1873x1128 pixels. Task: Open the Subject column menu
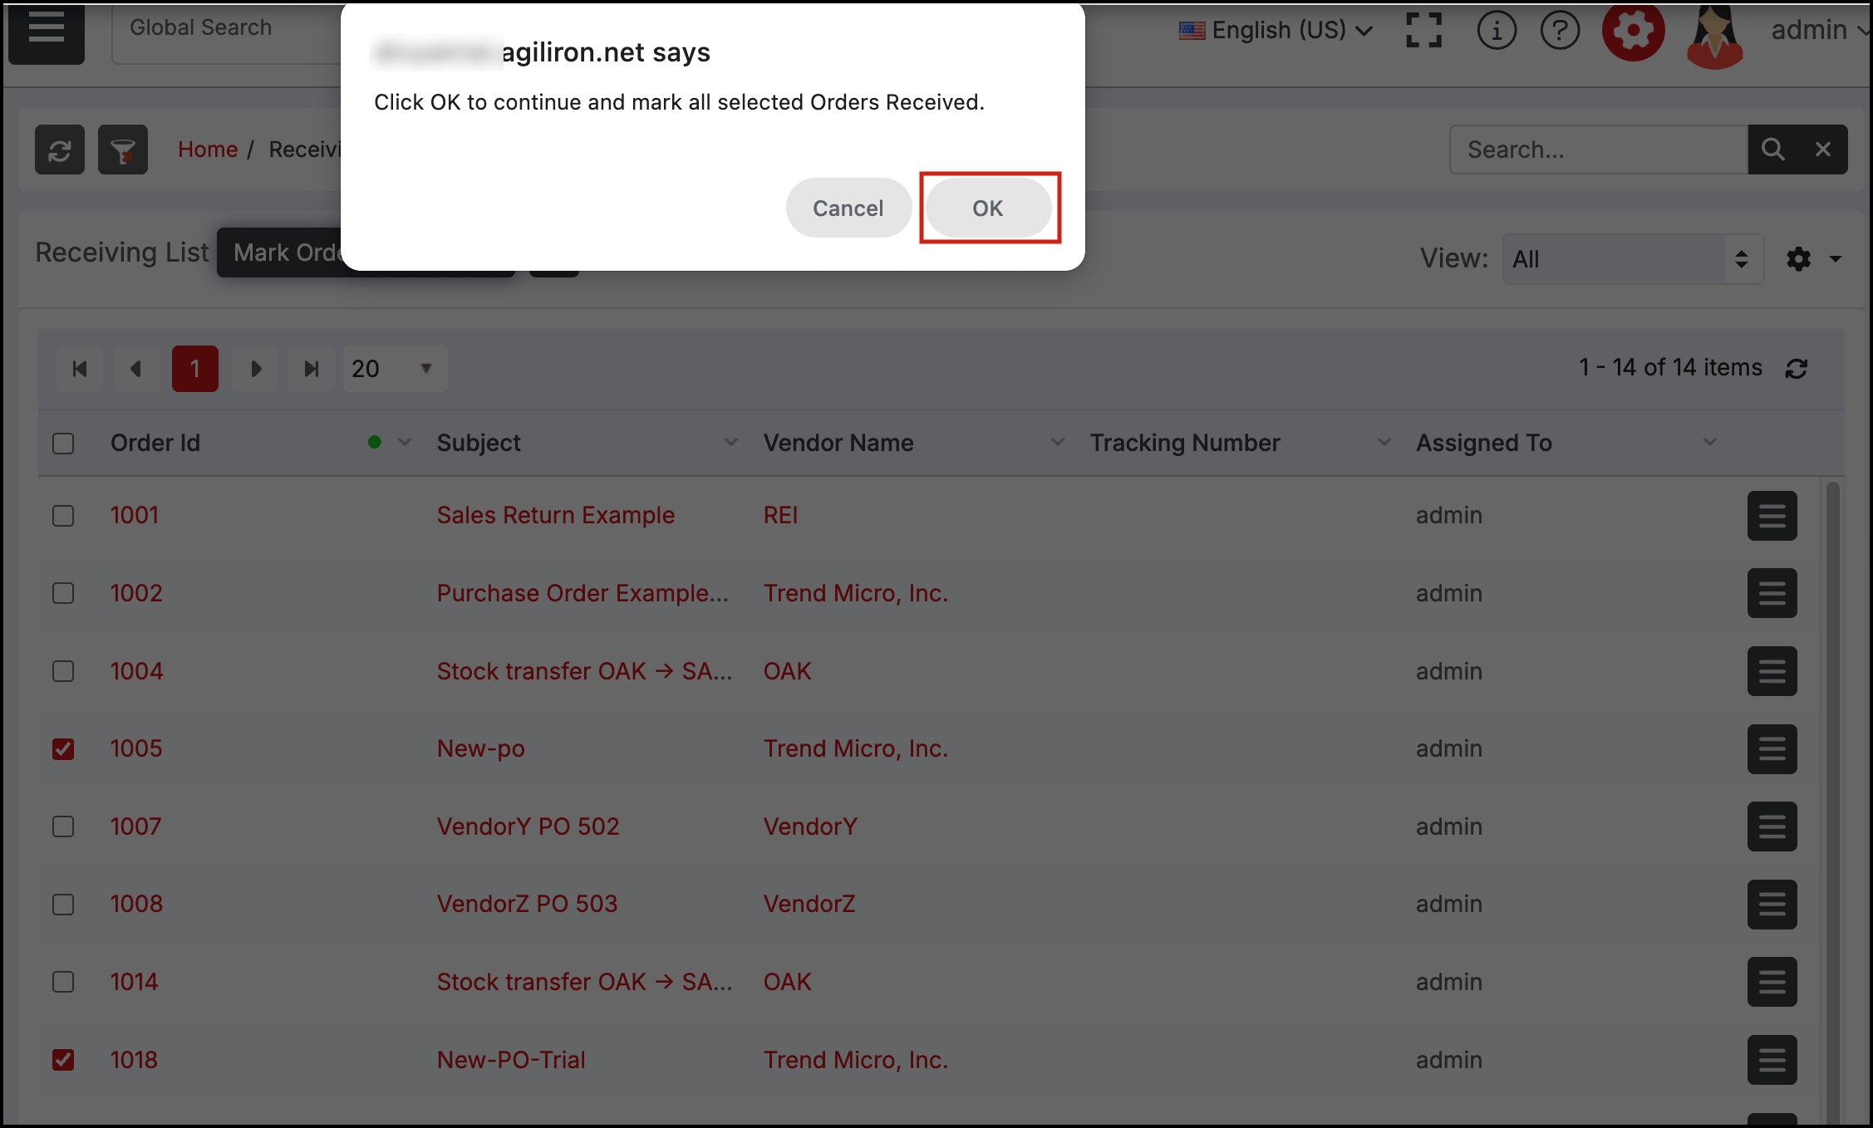731,443
